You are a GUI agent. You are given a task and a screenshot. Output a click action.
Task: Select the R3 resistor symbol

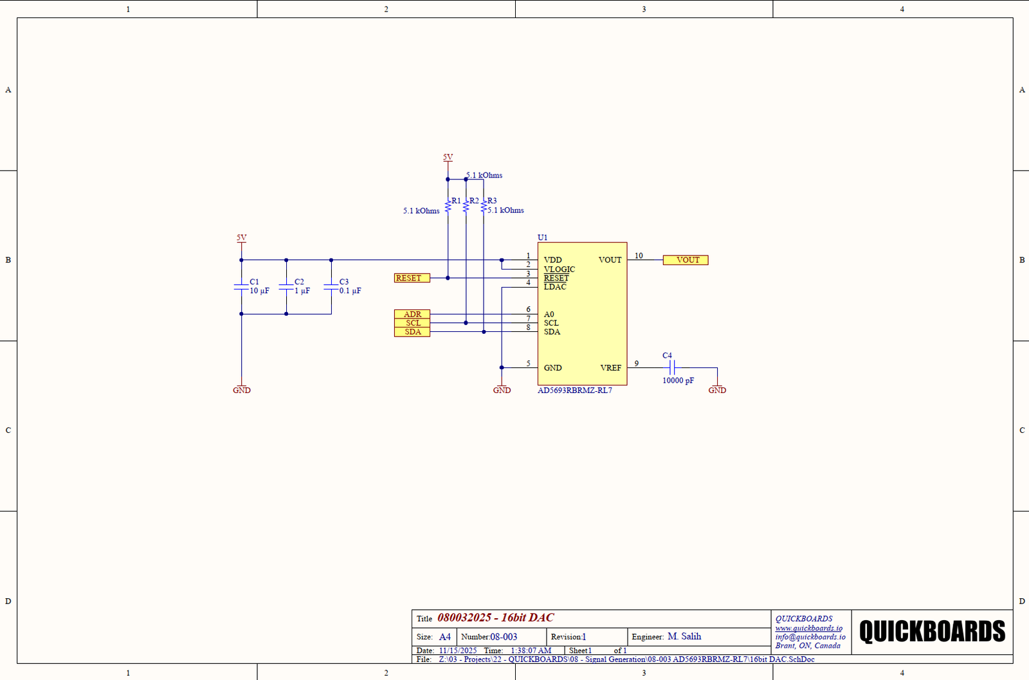pos(484,206)
